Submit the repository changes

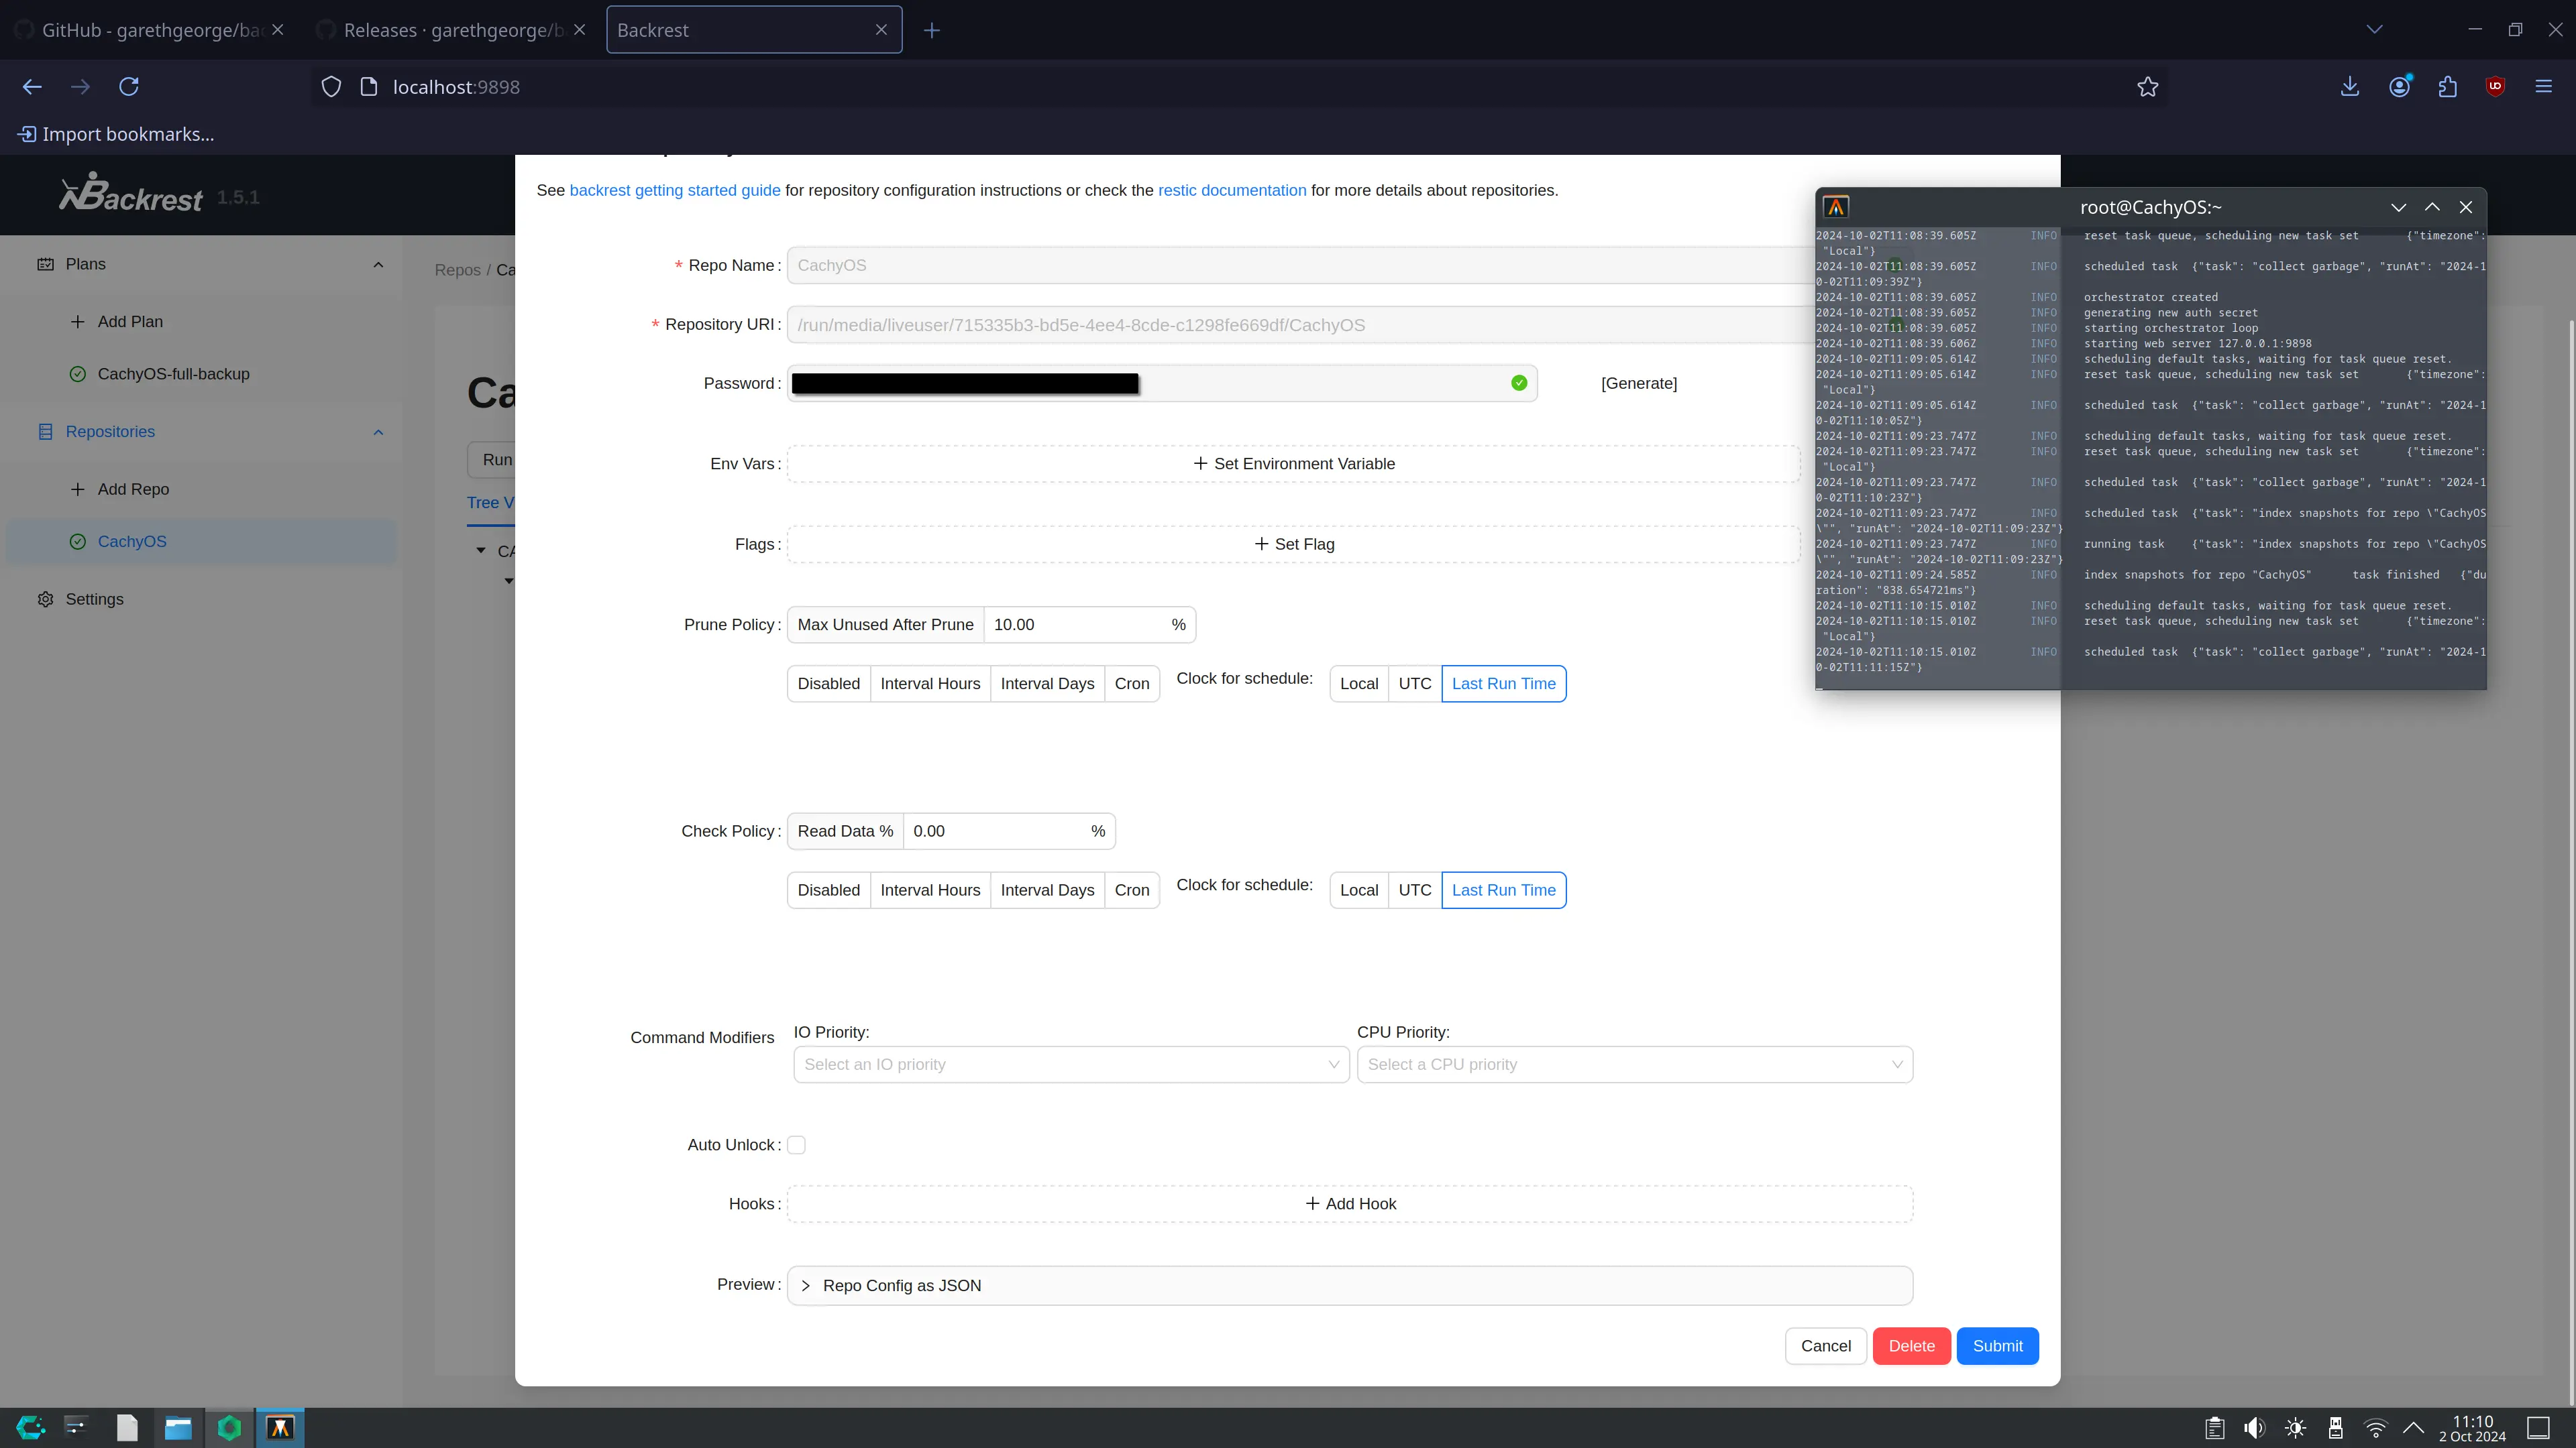(1997, 1346)
